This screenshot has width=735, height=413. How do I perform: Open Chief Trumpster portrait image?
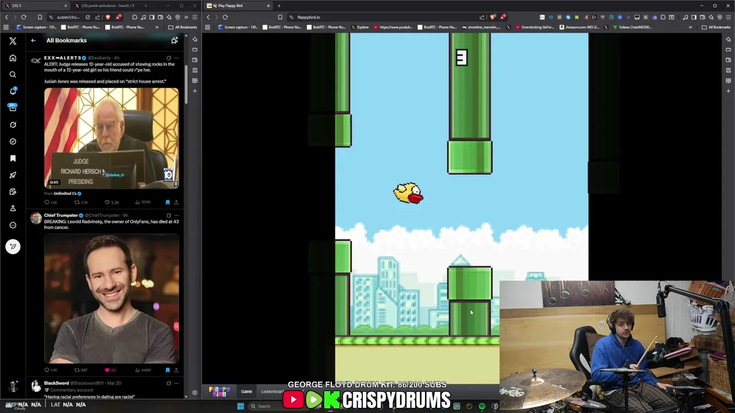111,298
